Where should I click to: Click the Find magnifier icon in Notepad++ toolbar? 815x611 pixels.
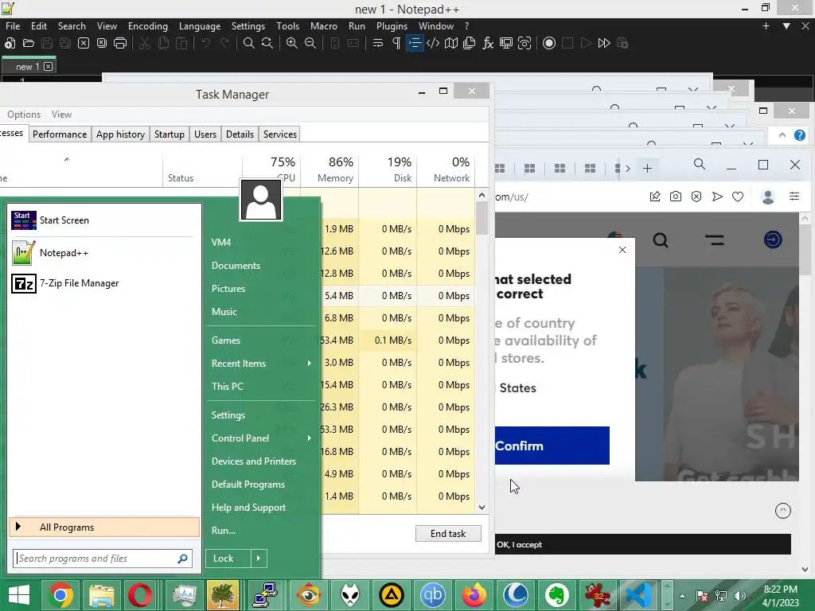(x=249, y=43)
